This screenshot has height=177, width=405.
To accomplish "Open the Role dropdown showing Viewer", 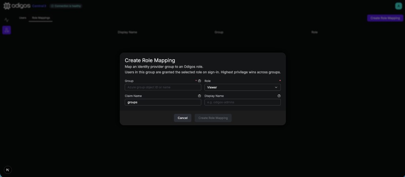I will (x=242, y=87).
